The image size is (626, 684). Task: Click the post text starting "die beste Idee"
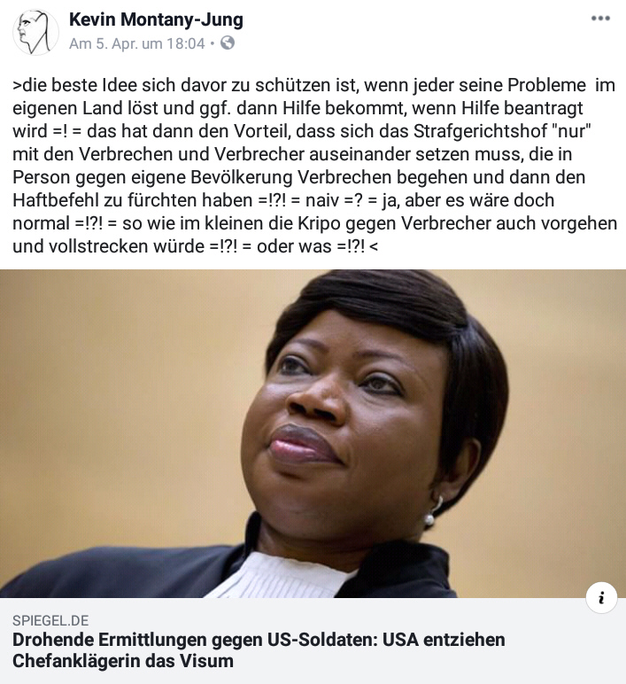(313, 166)
